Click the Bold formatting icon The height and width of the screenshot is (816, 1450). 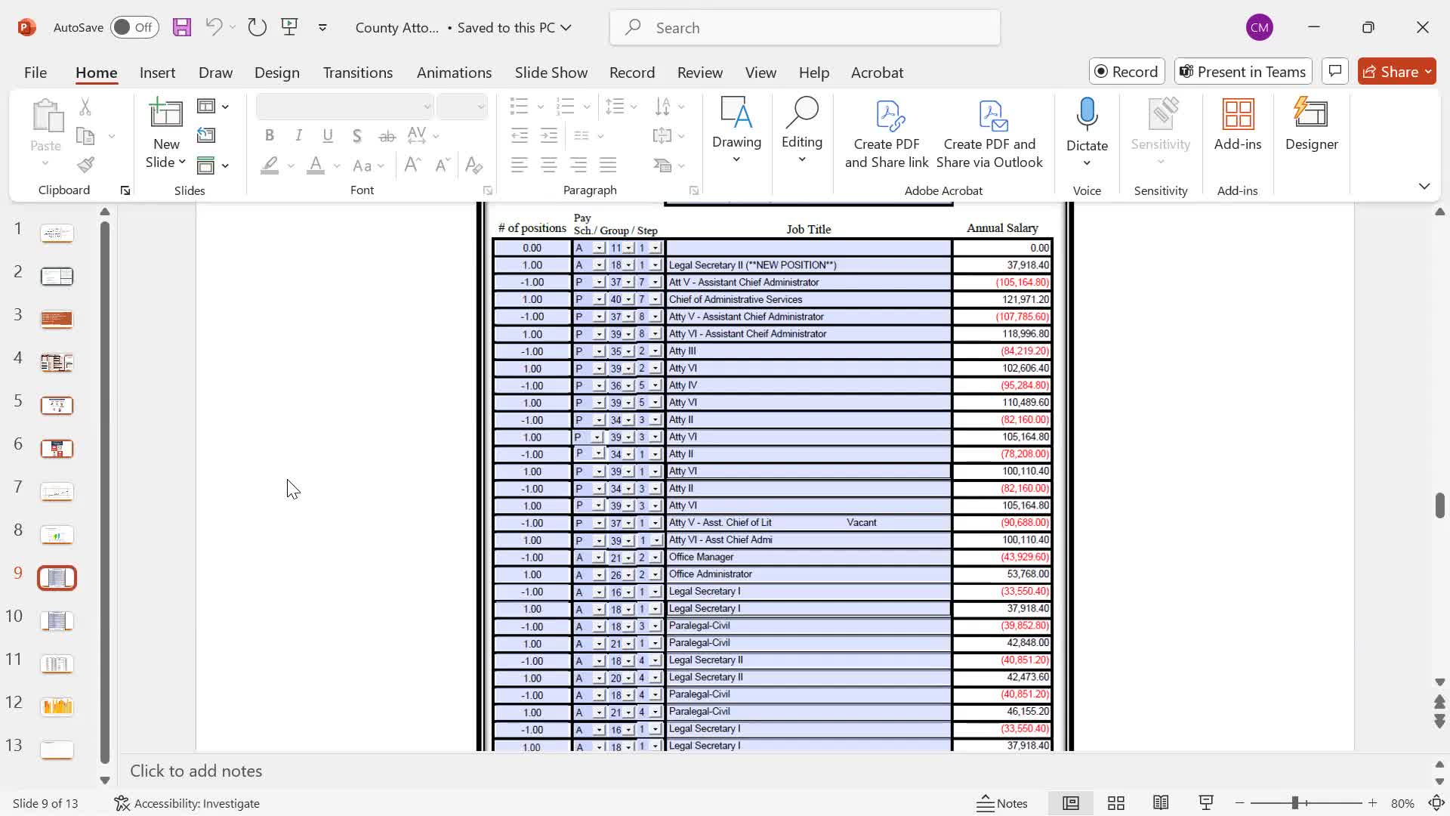[270, 136]
